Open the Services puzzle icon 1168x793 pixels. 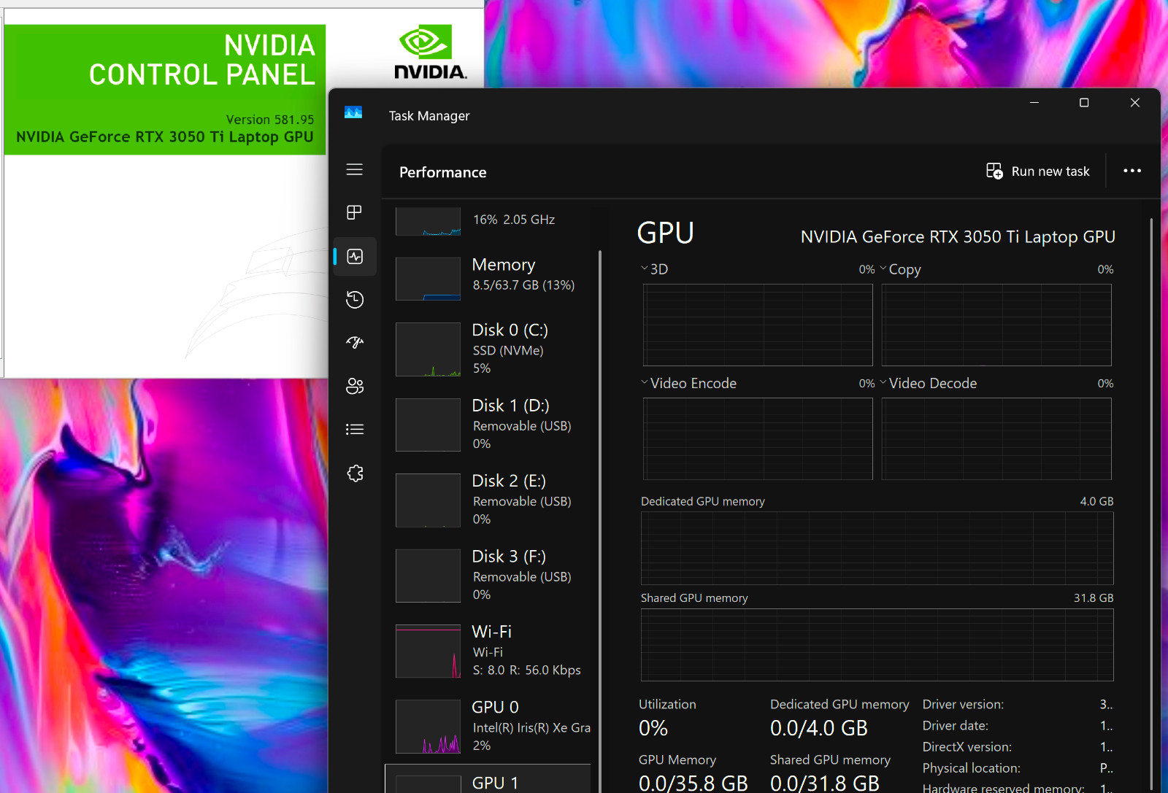(x=355, y=473)
